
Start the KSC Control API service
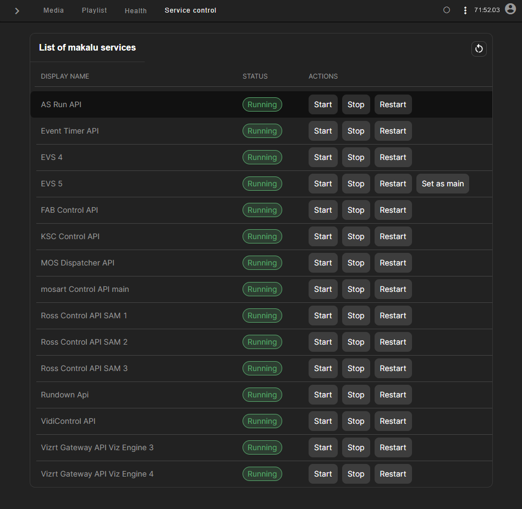(323, 236)
